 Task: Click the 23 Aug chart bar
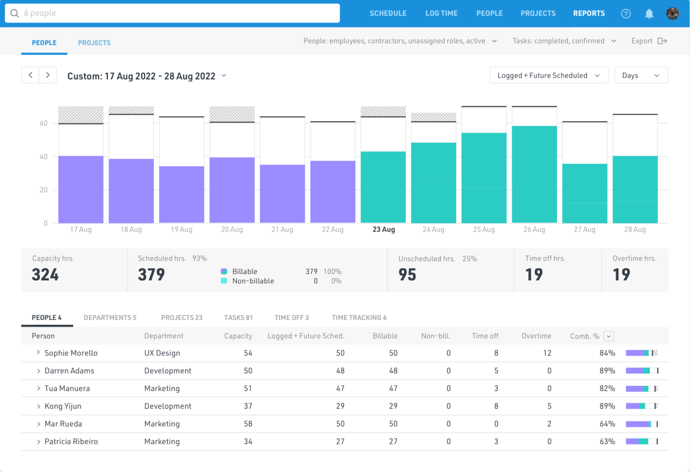tap(383, 187)
